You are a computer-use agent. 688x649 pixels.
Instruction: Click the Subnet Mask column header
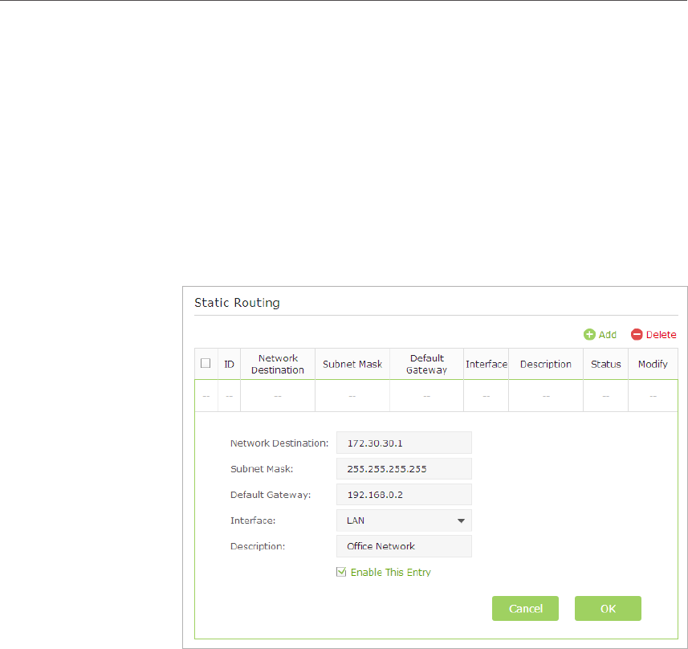[352, 364]
